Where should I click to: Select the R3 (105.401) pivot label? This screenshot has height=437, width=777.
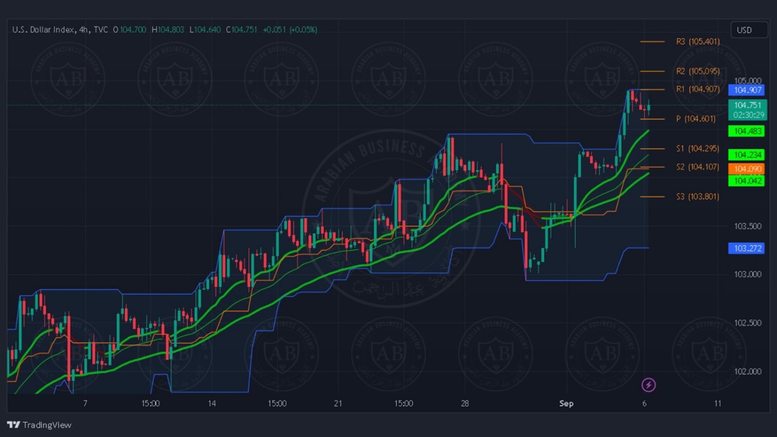click(x=698, y=41)
